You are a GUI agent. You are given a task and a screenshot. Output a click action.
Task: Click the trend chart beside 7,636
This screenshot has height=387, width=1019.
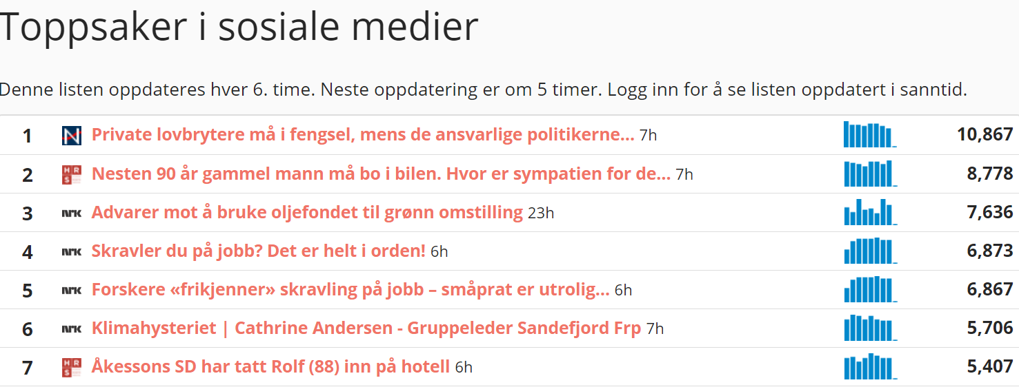869,212
